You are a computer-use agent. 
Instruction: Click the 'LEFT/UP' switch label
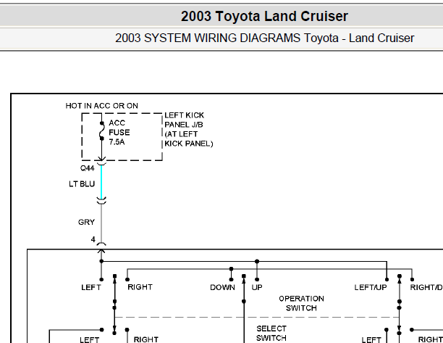click(371, 288)
